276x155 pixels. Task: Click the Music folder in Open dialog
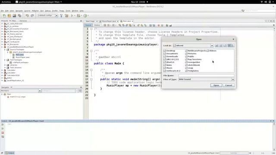tap(168, 68)
